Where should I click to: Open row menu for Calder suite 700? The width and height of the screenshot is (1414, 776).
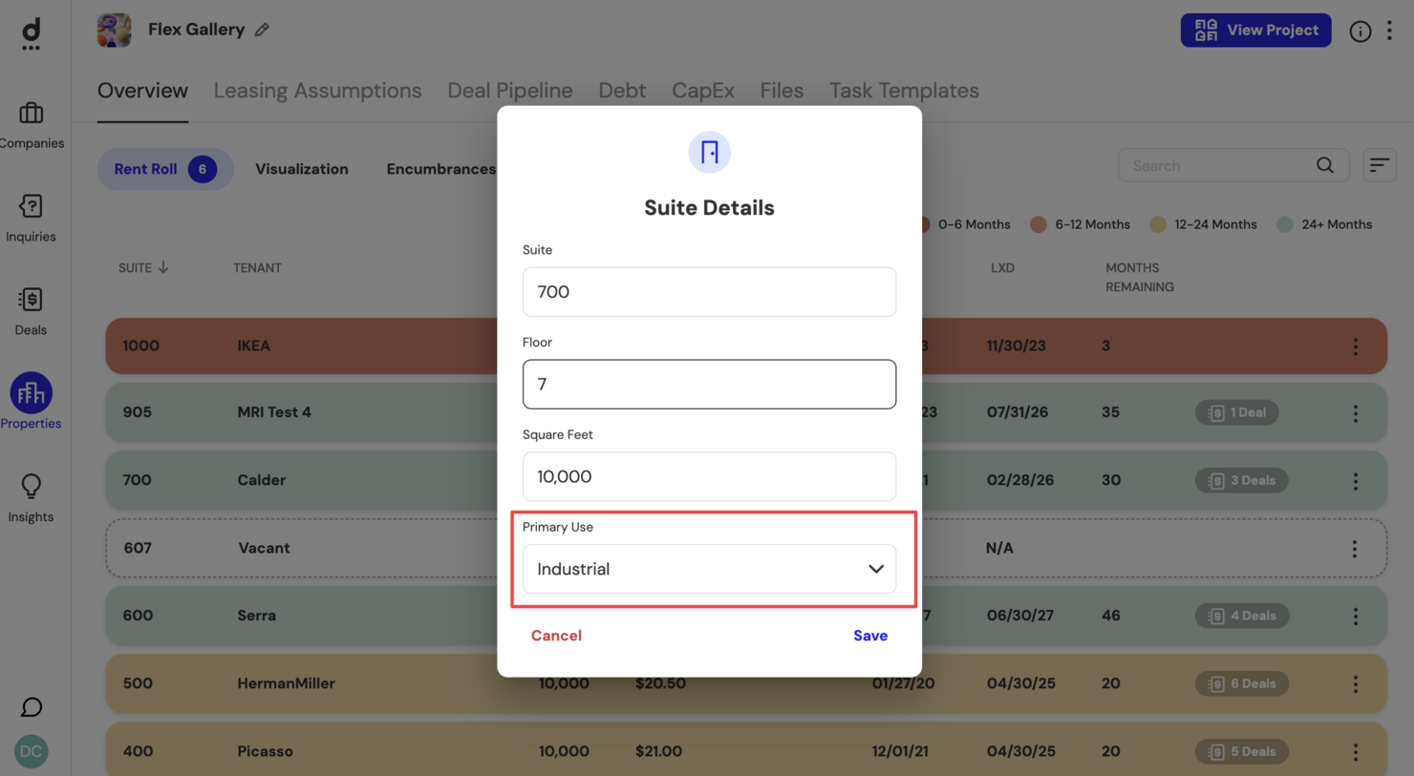click(1355, 481)
